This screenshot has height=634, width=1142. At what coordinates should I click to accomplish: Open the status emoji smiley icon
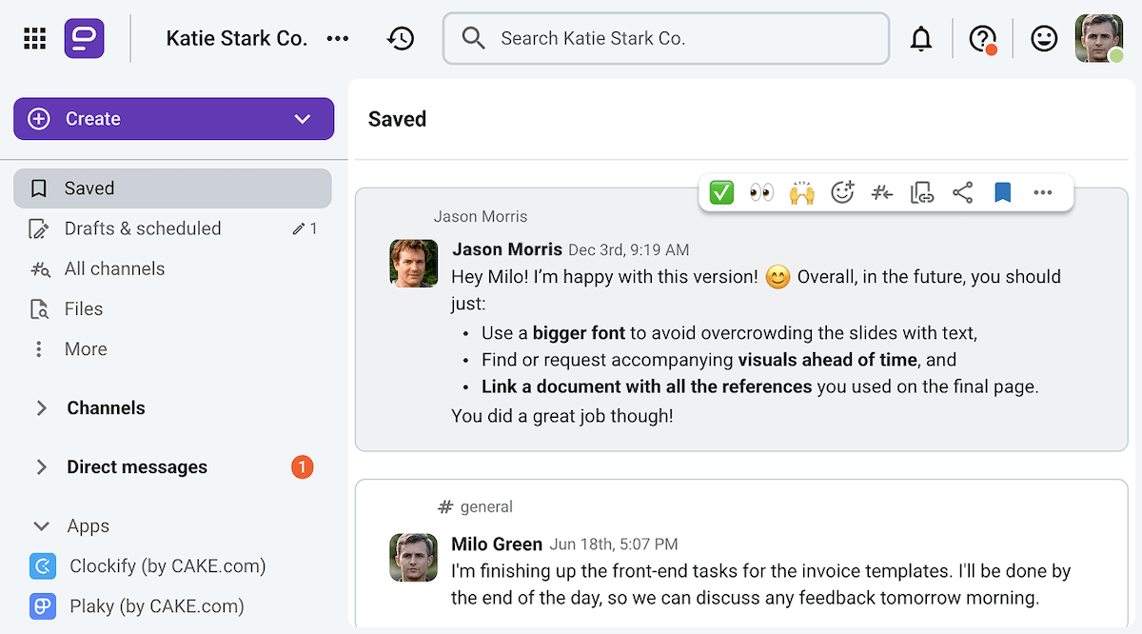[1043, 38]
